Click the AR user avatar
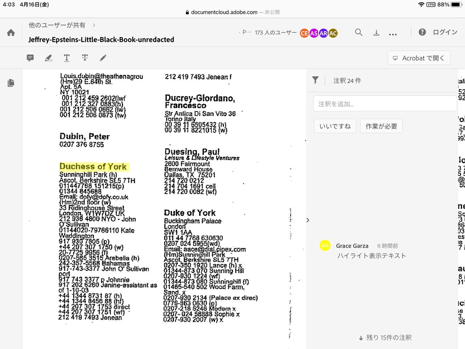This screenshot has width=465, height=349. point(323,33)
